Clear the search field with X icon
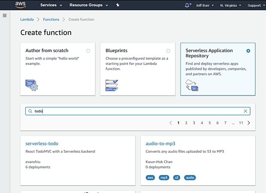The height and width of the screenshot is (193, 266). [x=245, y=111]
